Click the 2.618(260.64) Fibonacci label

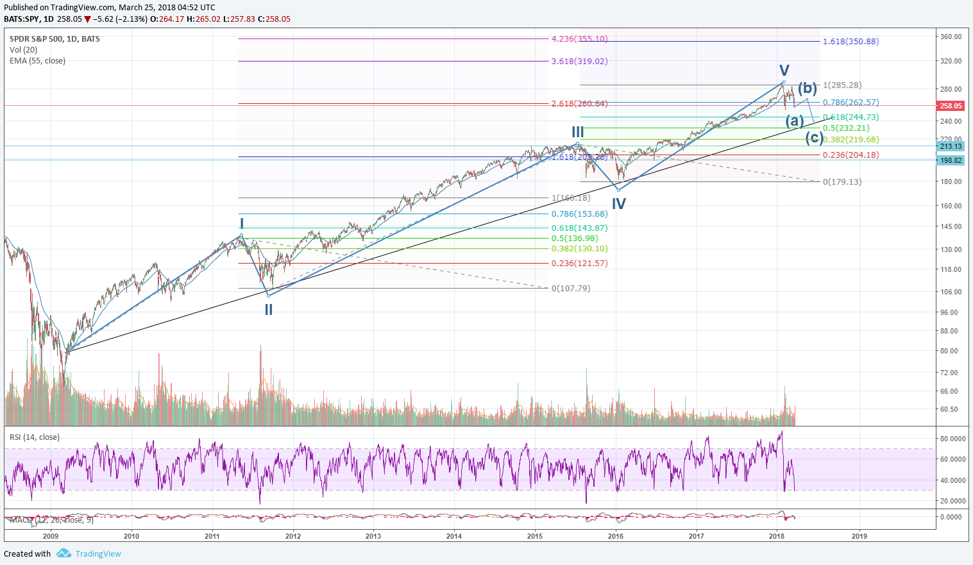click(x=579, y=104)
